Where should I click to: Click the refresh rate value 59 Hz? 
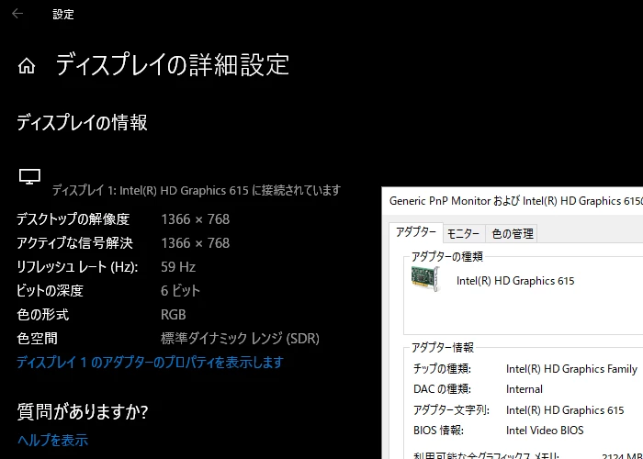tap(178, 267)
